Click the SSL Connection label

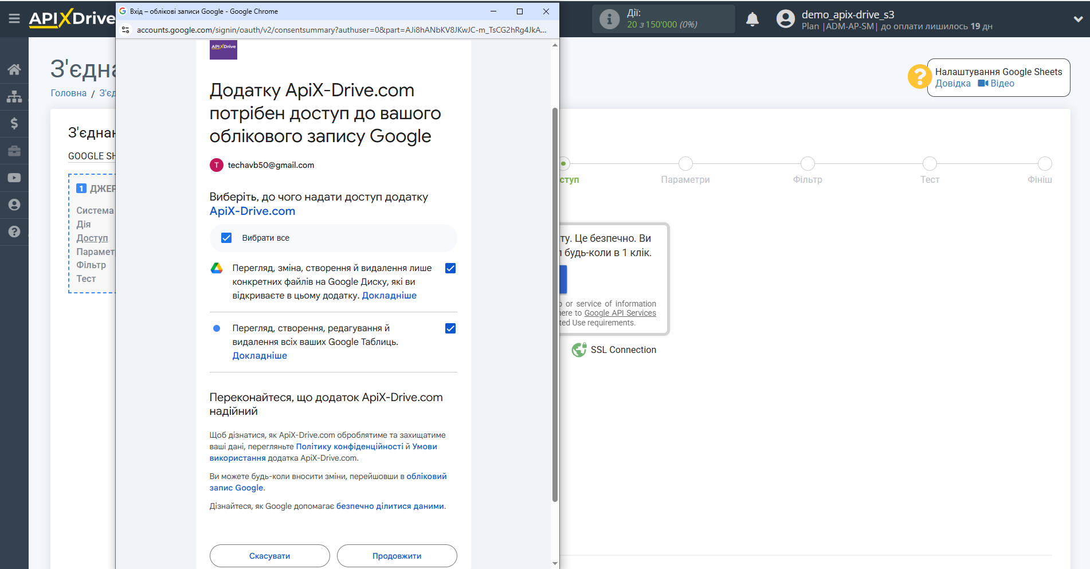click(x=624, y=350)
